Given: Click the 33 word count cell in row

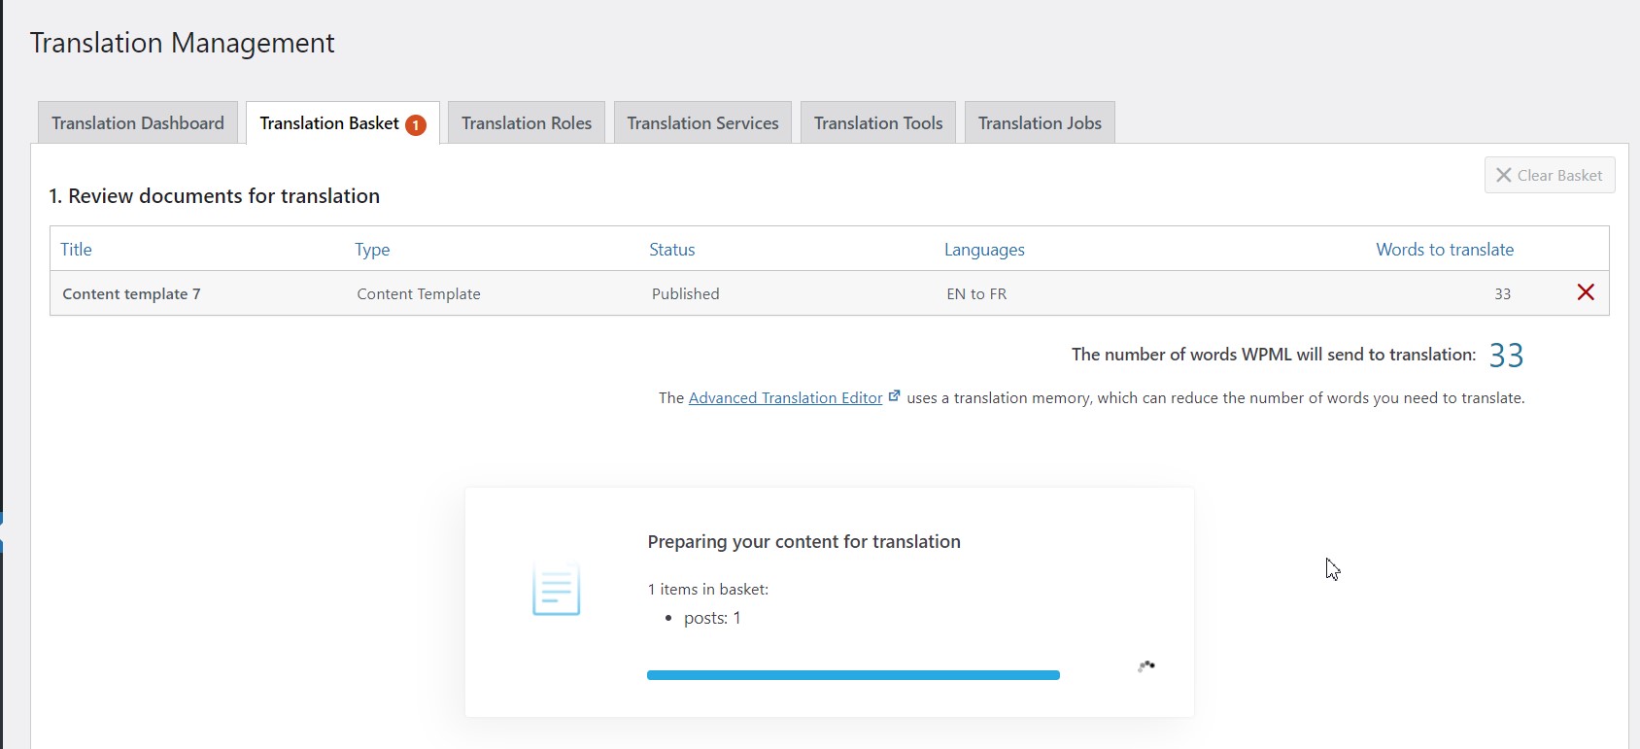Looking at the screenshot, I should pos(1502,293).
